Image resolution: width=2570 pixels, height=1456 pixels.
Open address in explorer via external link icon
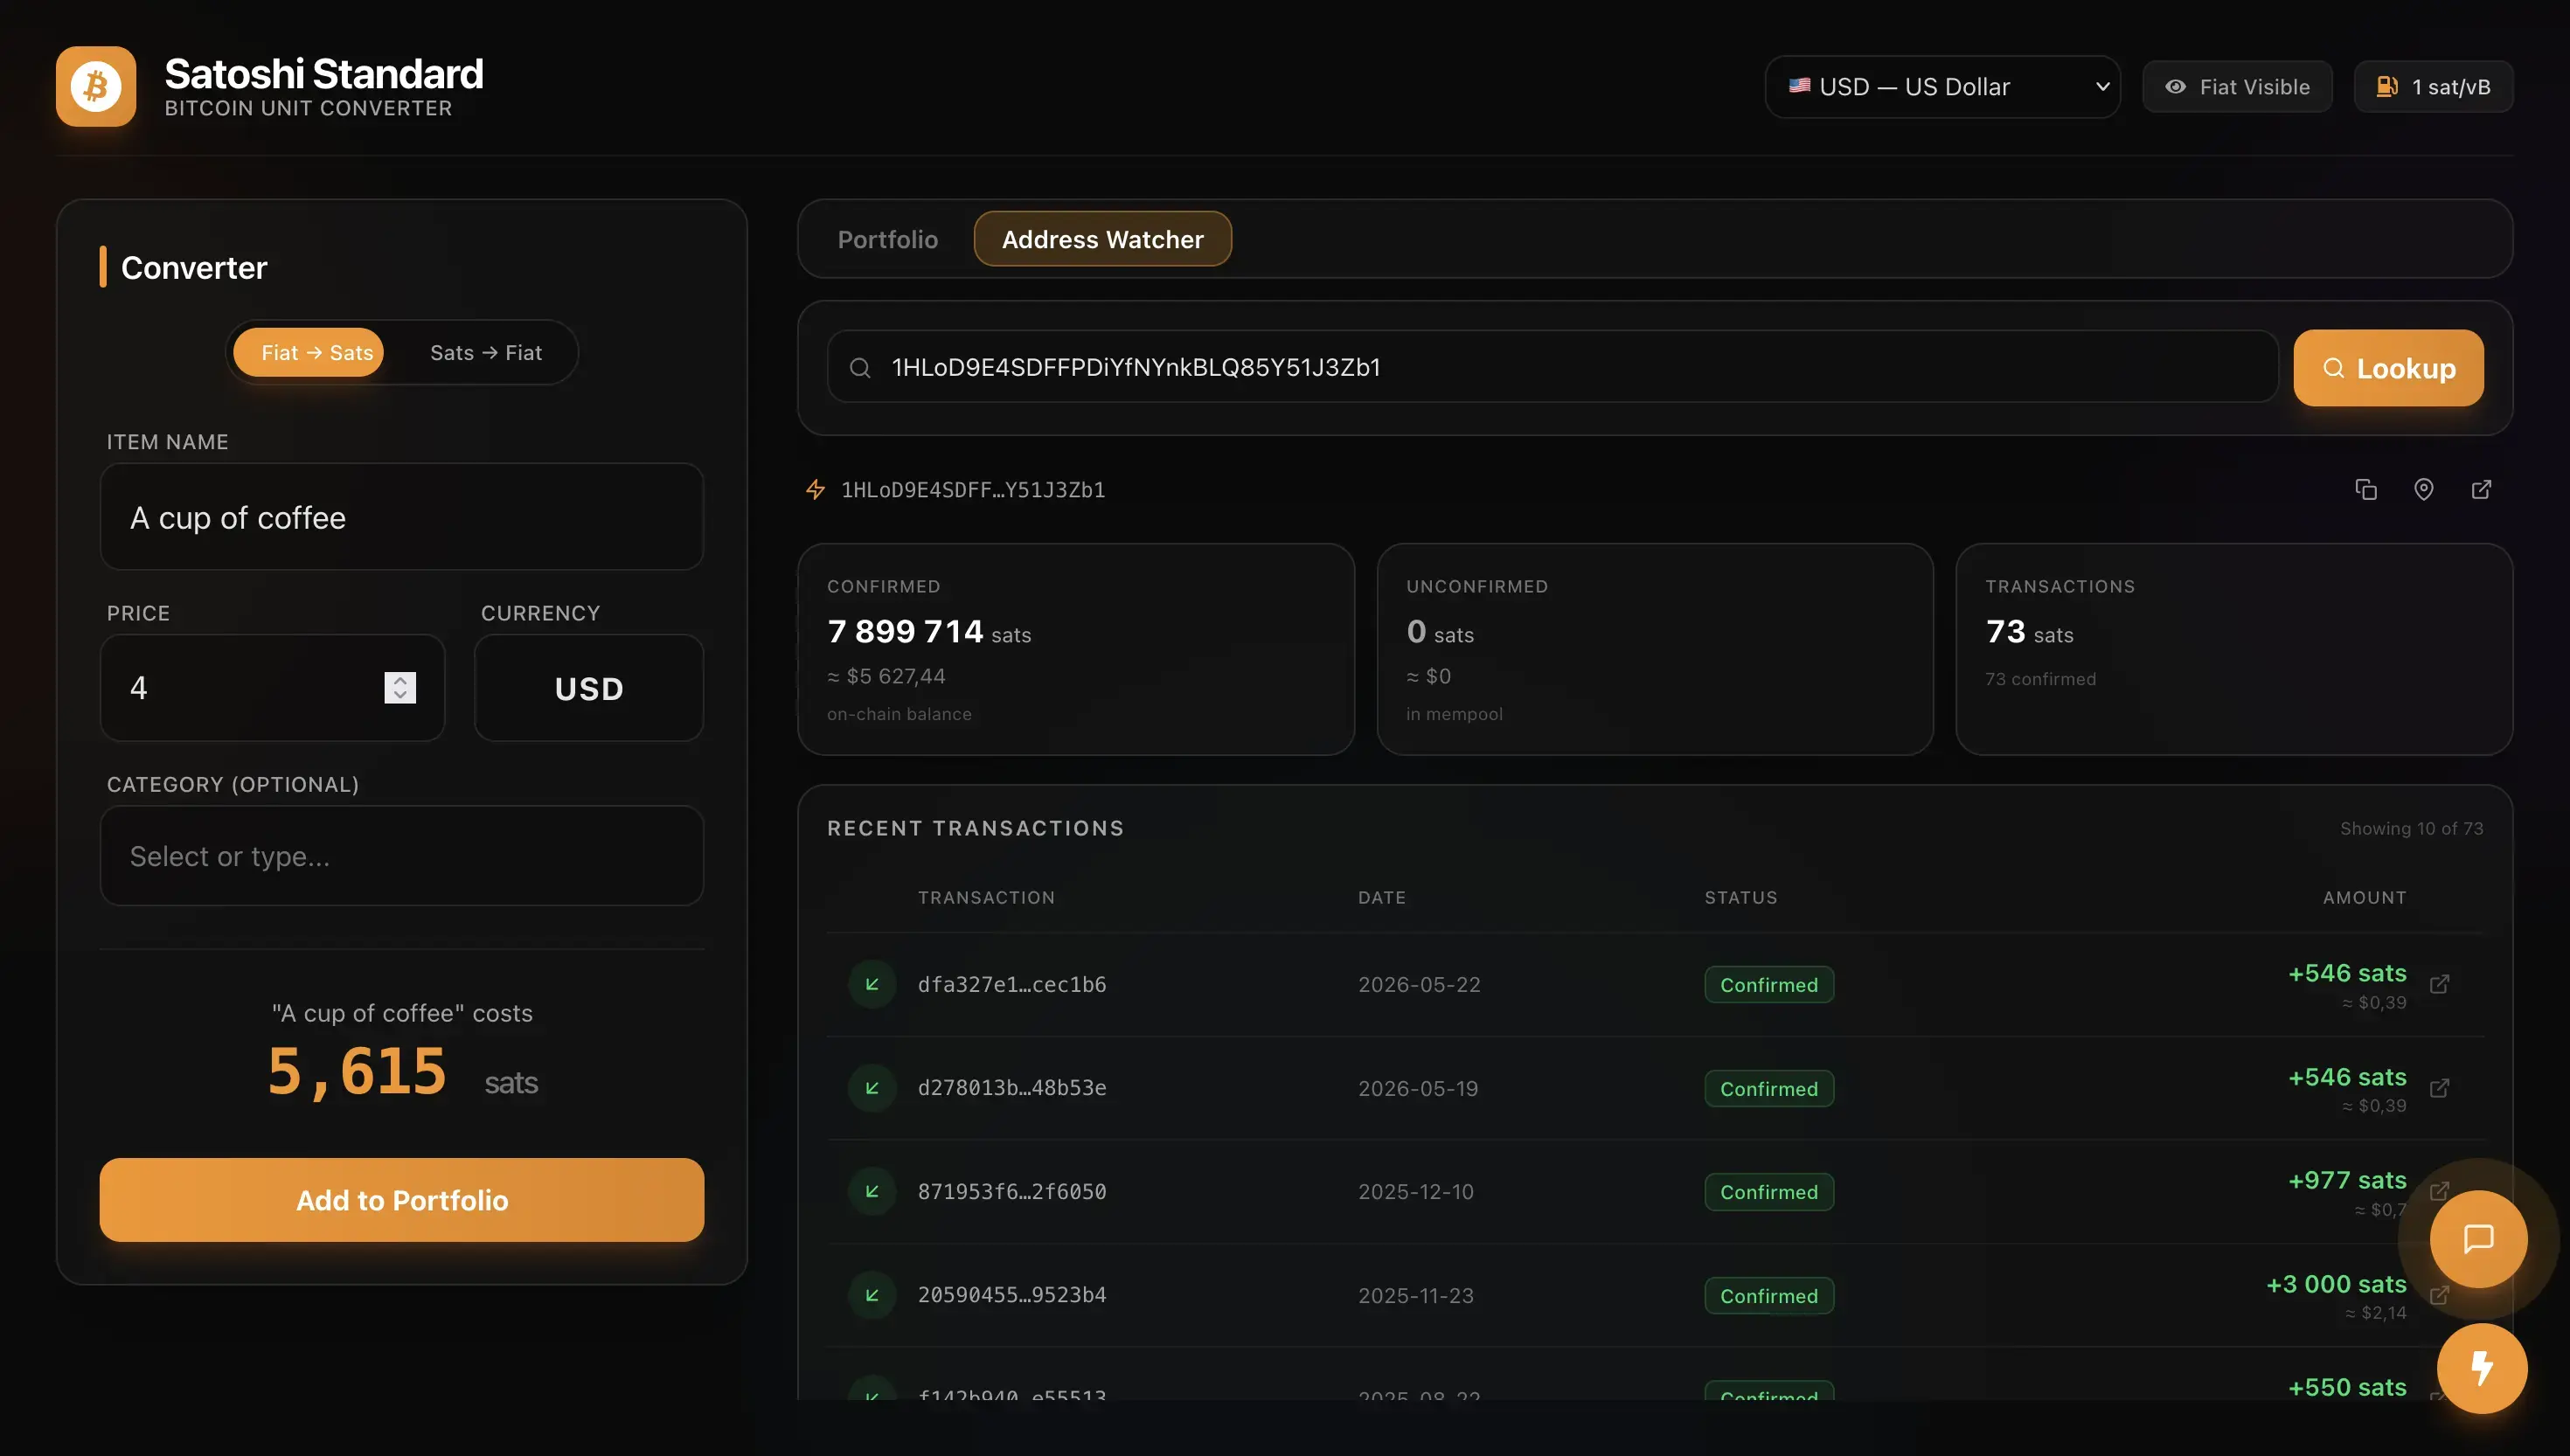coord(2482,489)
